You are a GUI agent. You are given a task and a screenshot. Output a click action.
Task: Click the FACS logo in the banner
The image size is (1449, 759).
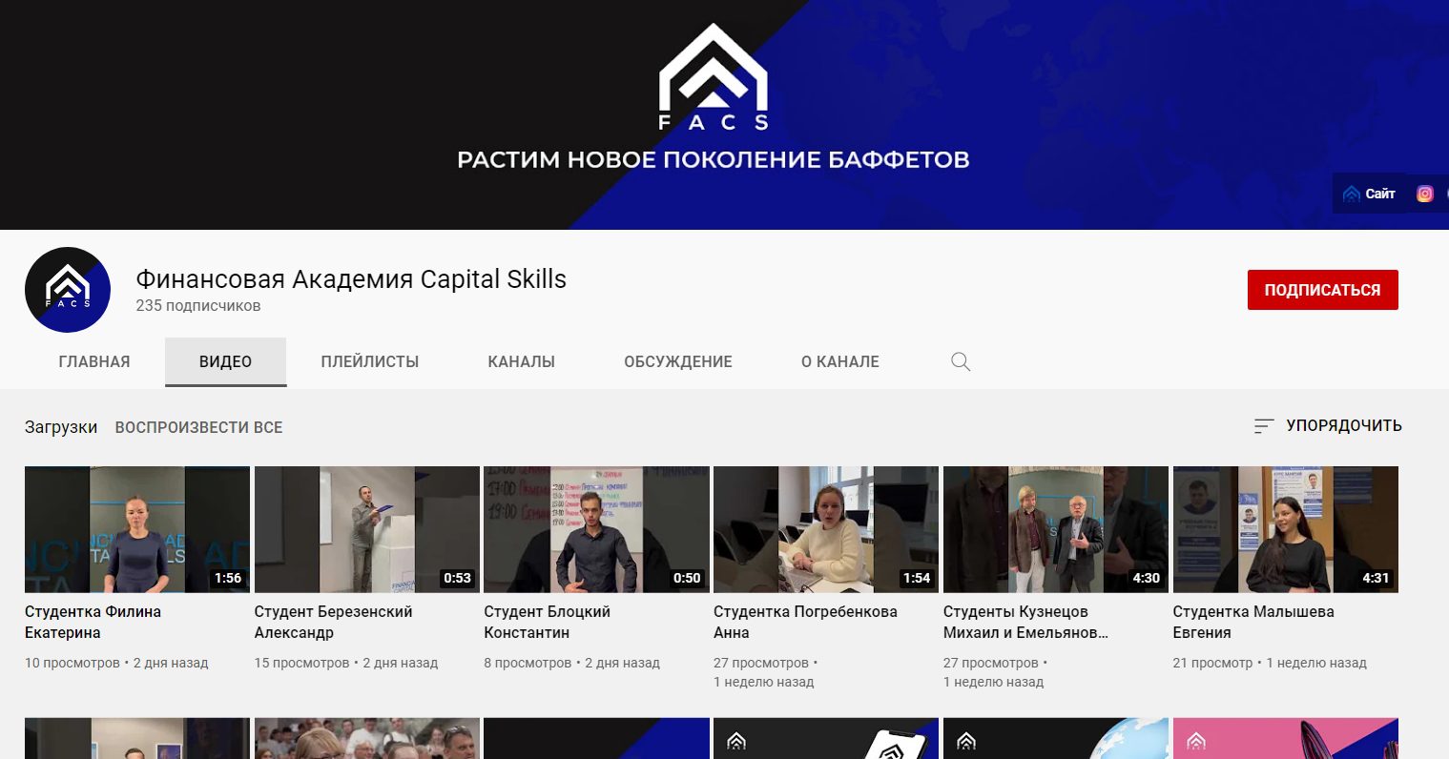pyautogui.click(x=714, y=77)
